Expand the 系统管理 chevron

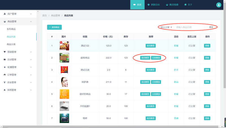tap(31, 90)
